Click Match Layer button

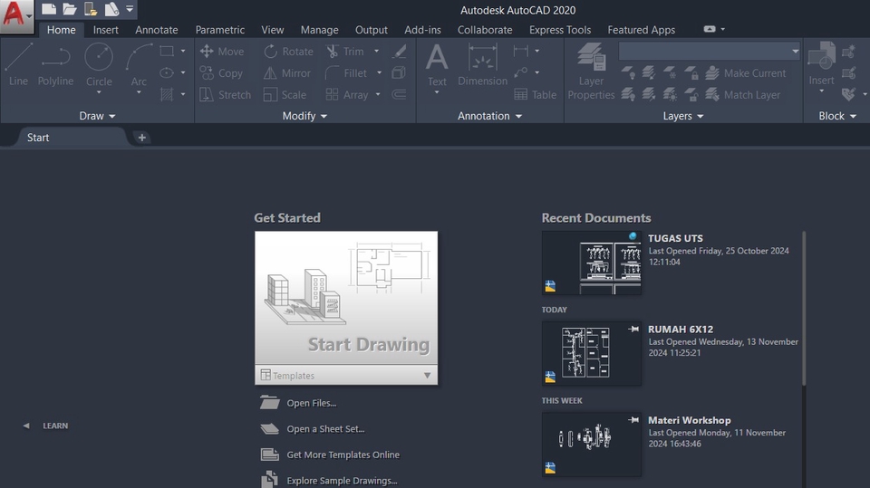pyautogui.click(x=742, y=95)
